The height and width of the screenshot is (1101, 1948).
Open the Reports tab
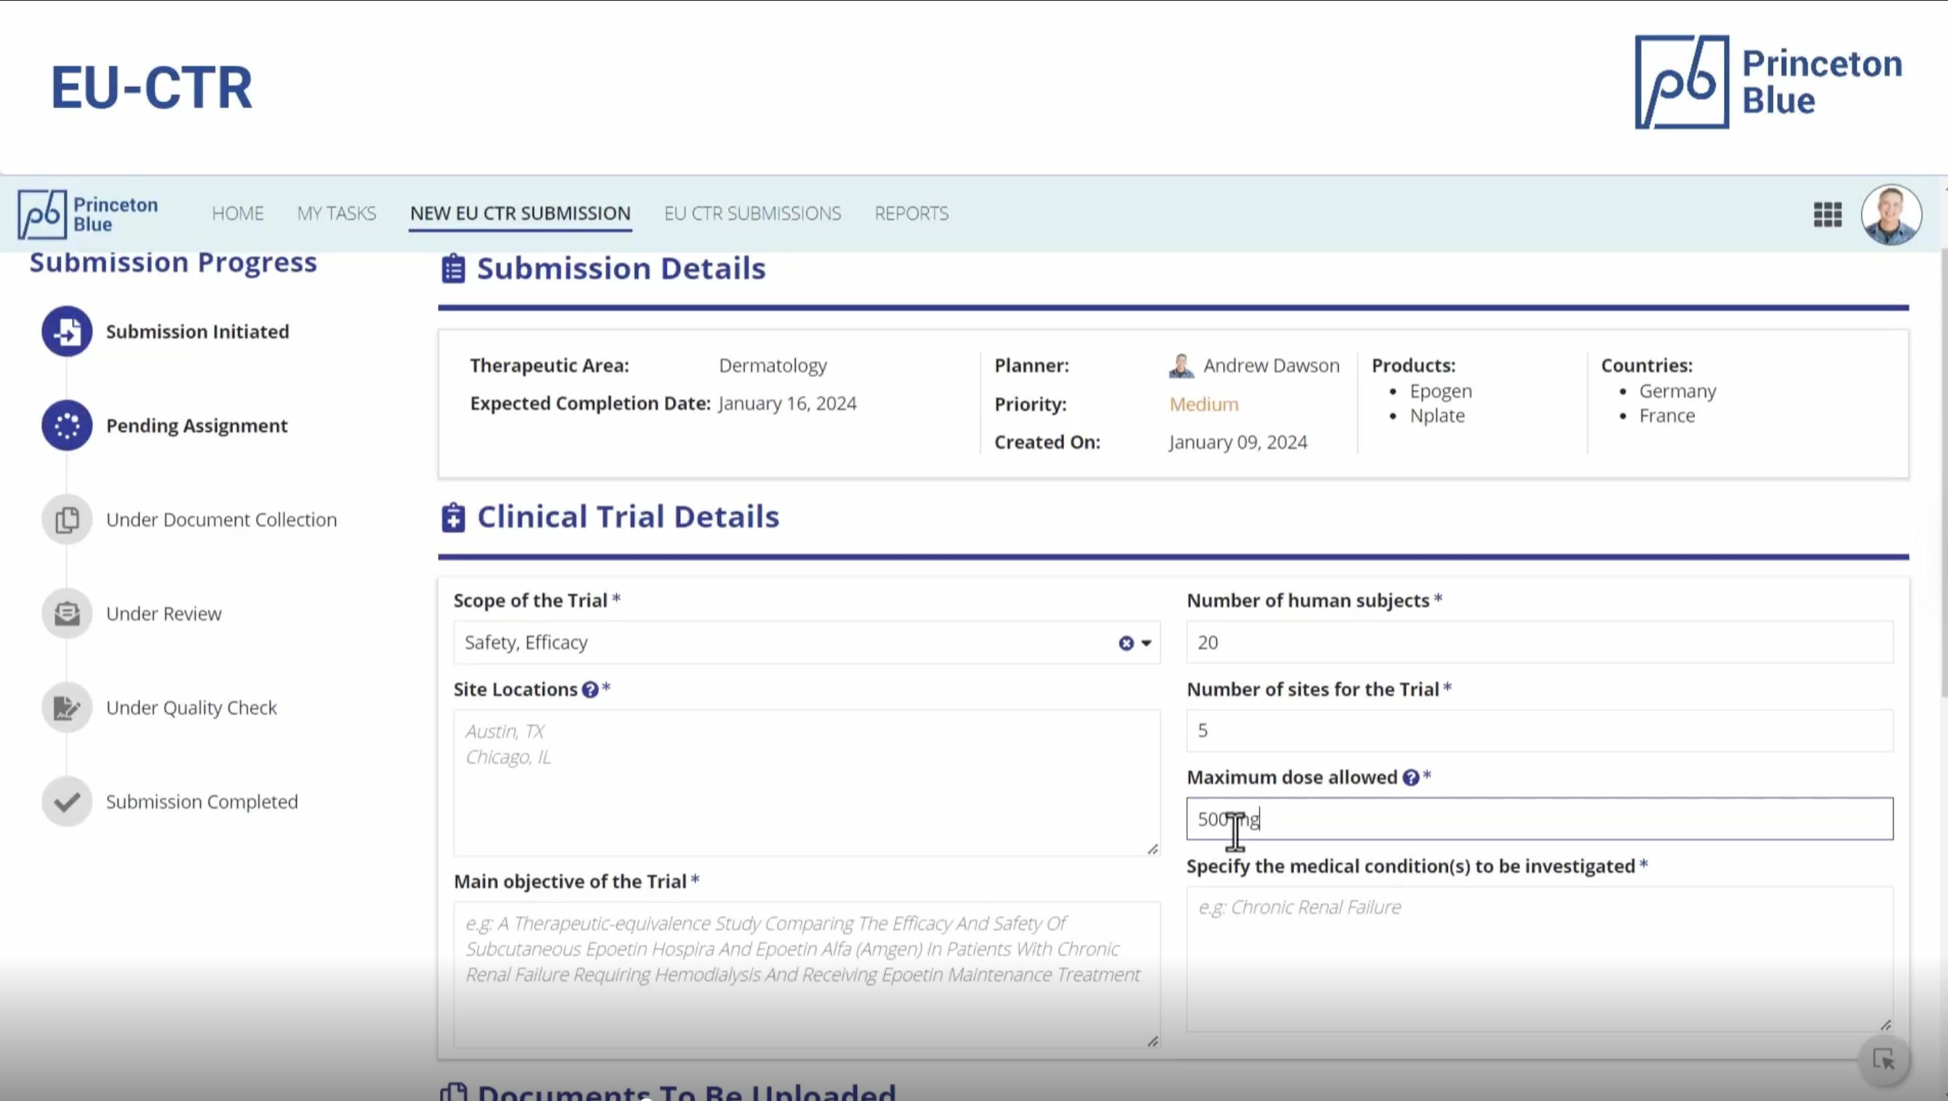911,214
